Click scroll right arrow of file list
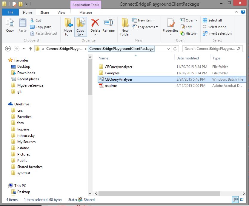 (244, 193)
